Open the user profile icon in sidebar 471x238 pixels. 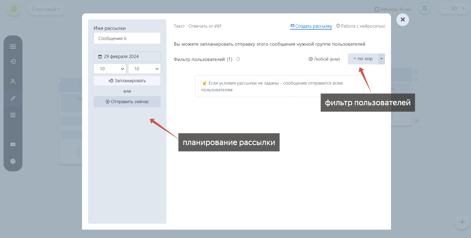coord(13,81)
